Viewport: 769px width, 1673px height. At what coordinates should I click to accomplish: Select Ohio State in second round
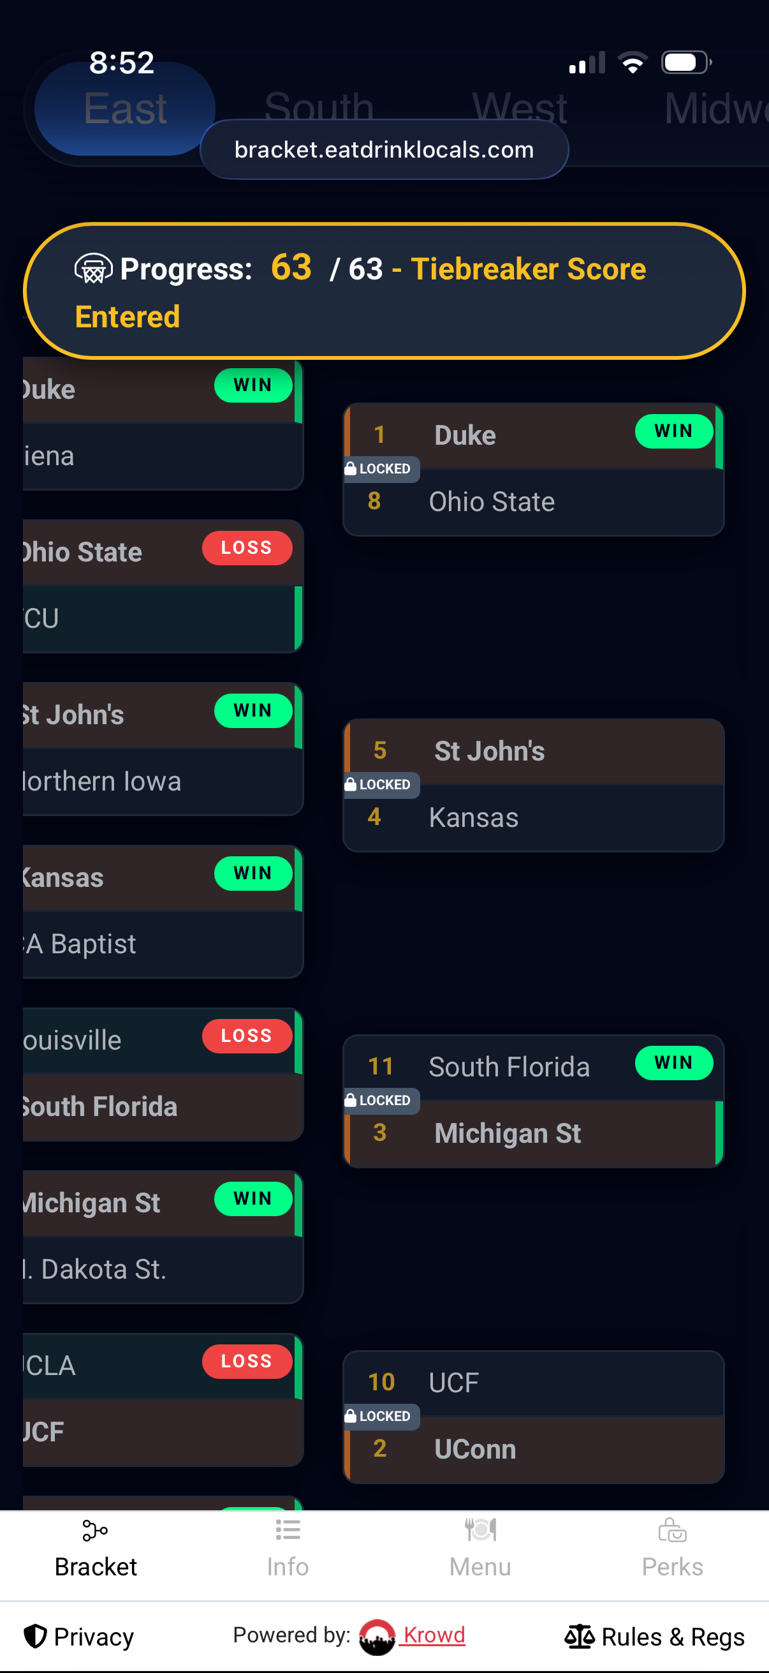[491, 502]
